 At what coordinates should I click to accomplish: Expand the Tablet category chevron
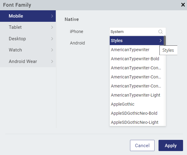coord(52,27)
